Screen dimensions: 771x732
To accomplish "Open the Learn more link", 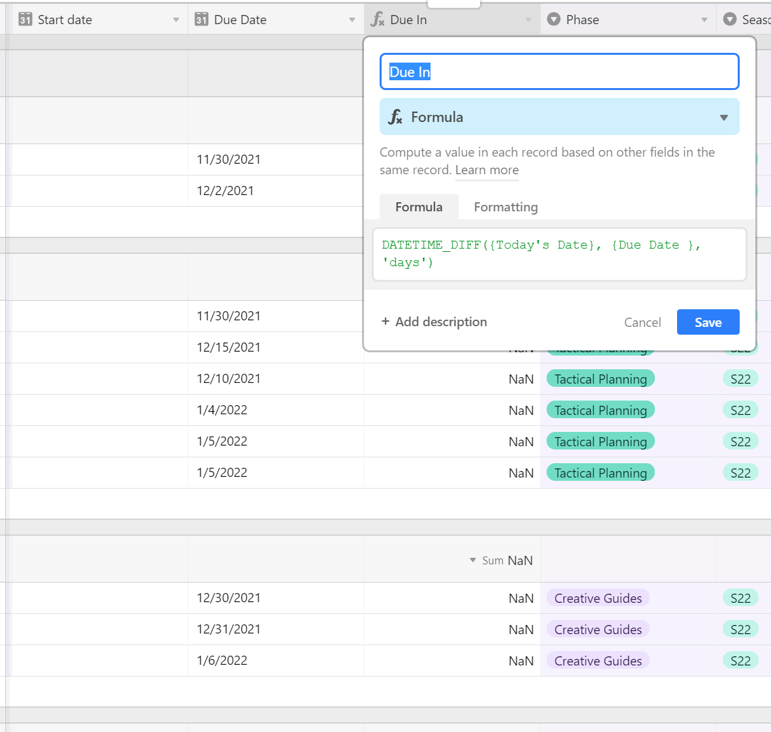I will (x=487, y=170).
